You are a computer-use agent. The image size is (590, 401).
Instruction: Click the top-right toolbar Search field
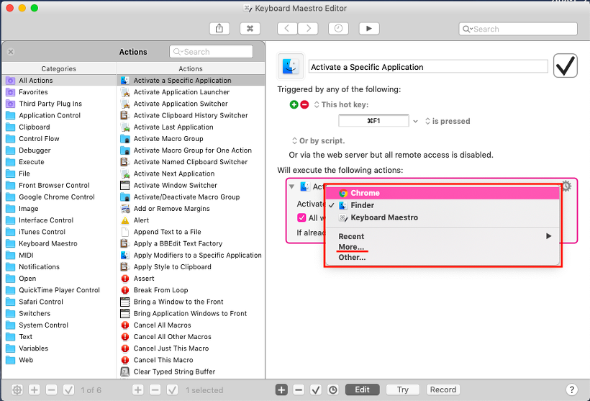518,29
